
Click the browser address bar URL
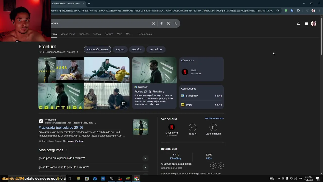161,11
